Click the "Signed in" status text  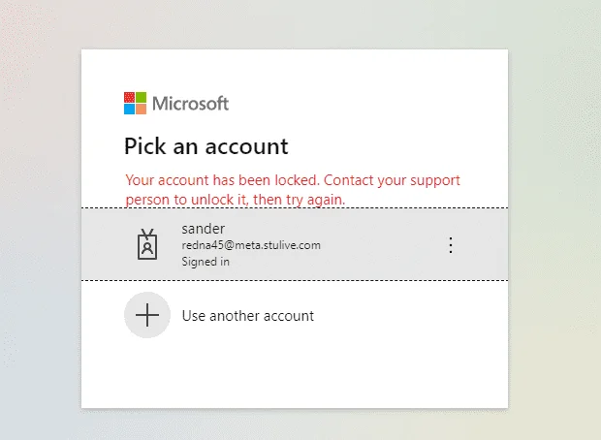[x=206, y=262]
